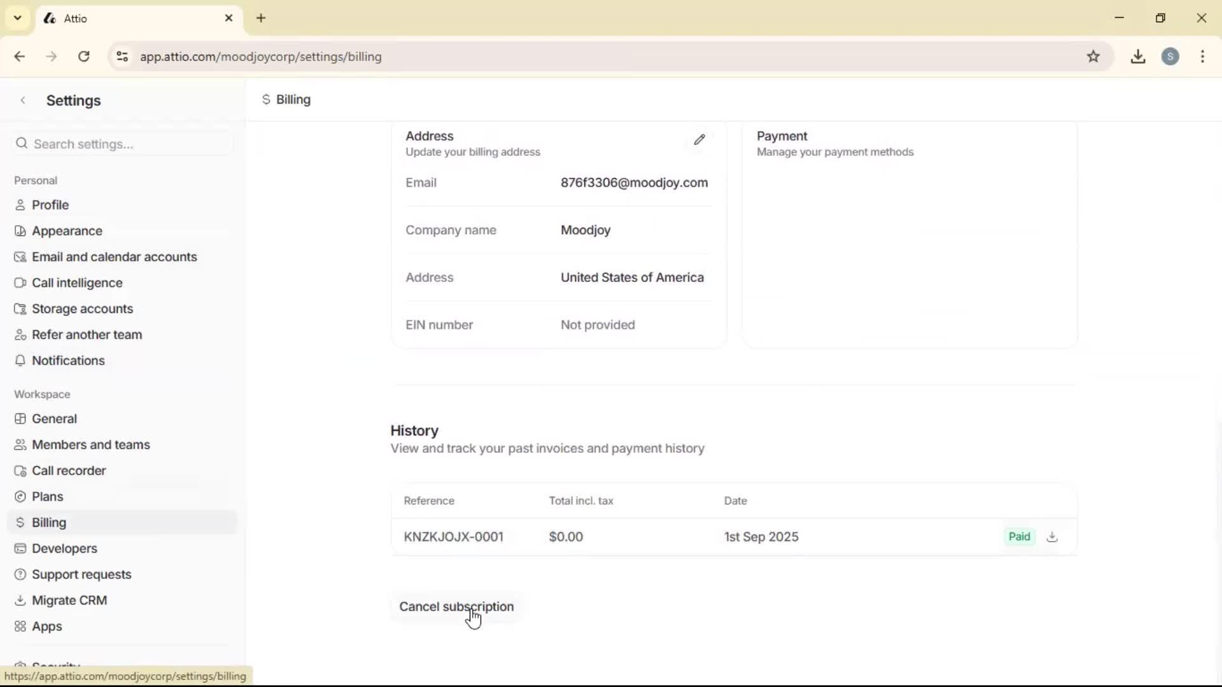Click the Paid status badge
Screen dimensions: 1222x687
click(1019, 537)
